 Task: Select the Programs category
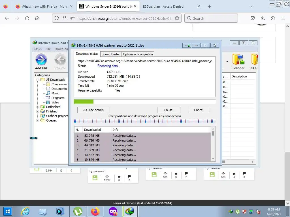pyautogui.click(x=58, y=98)
